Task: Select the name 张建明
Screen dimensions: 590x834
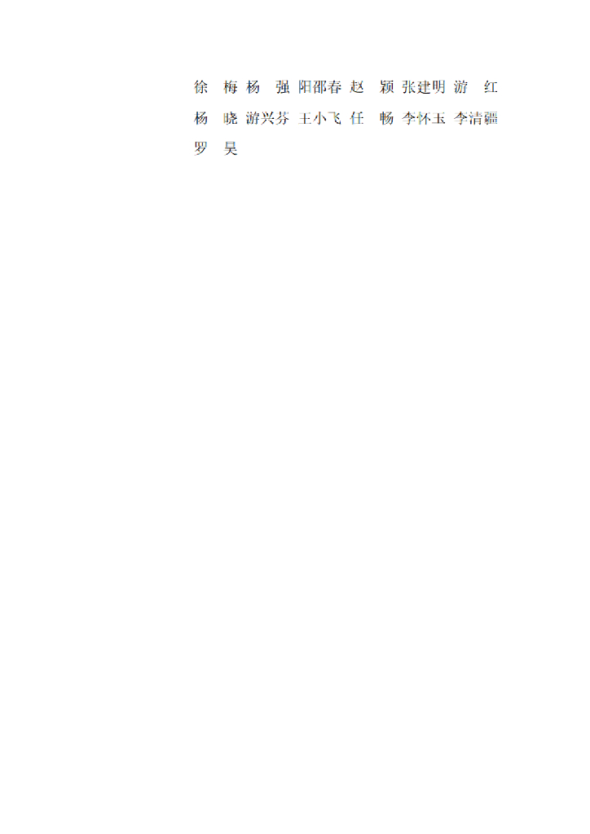Action: 424,86
